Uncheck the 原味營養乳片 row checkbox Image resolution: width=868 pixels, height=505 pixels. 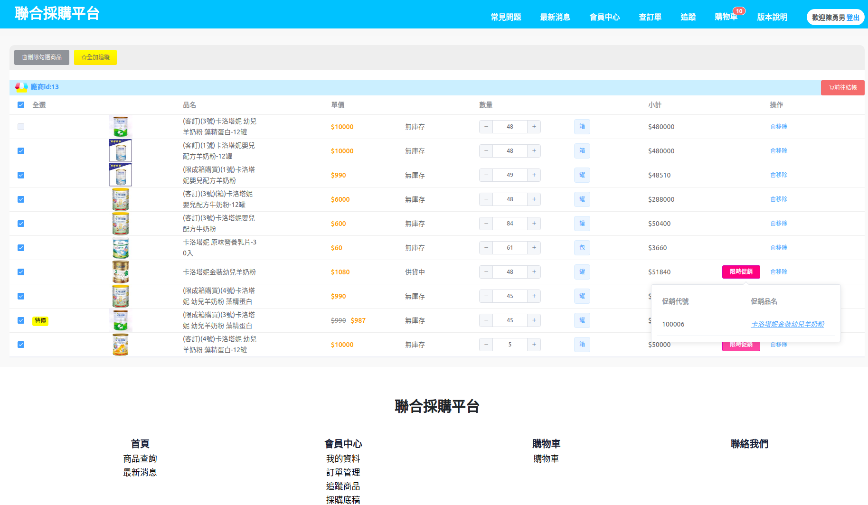pyautogui.click(x=21, y=248)
